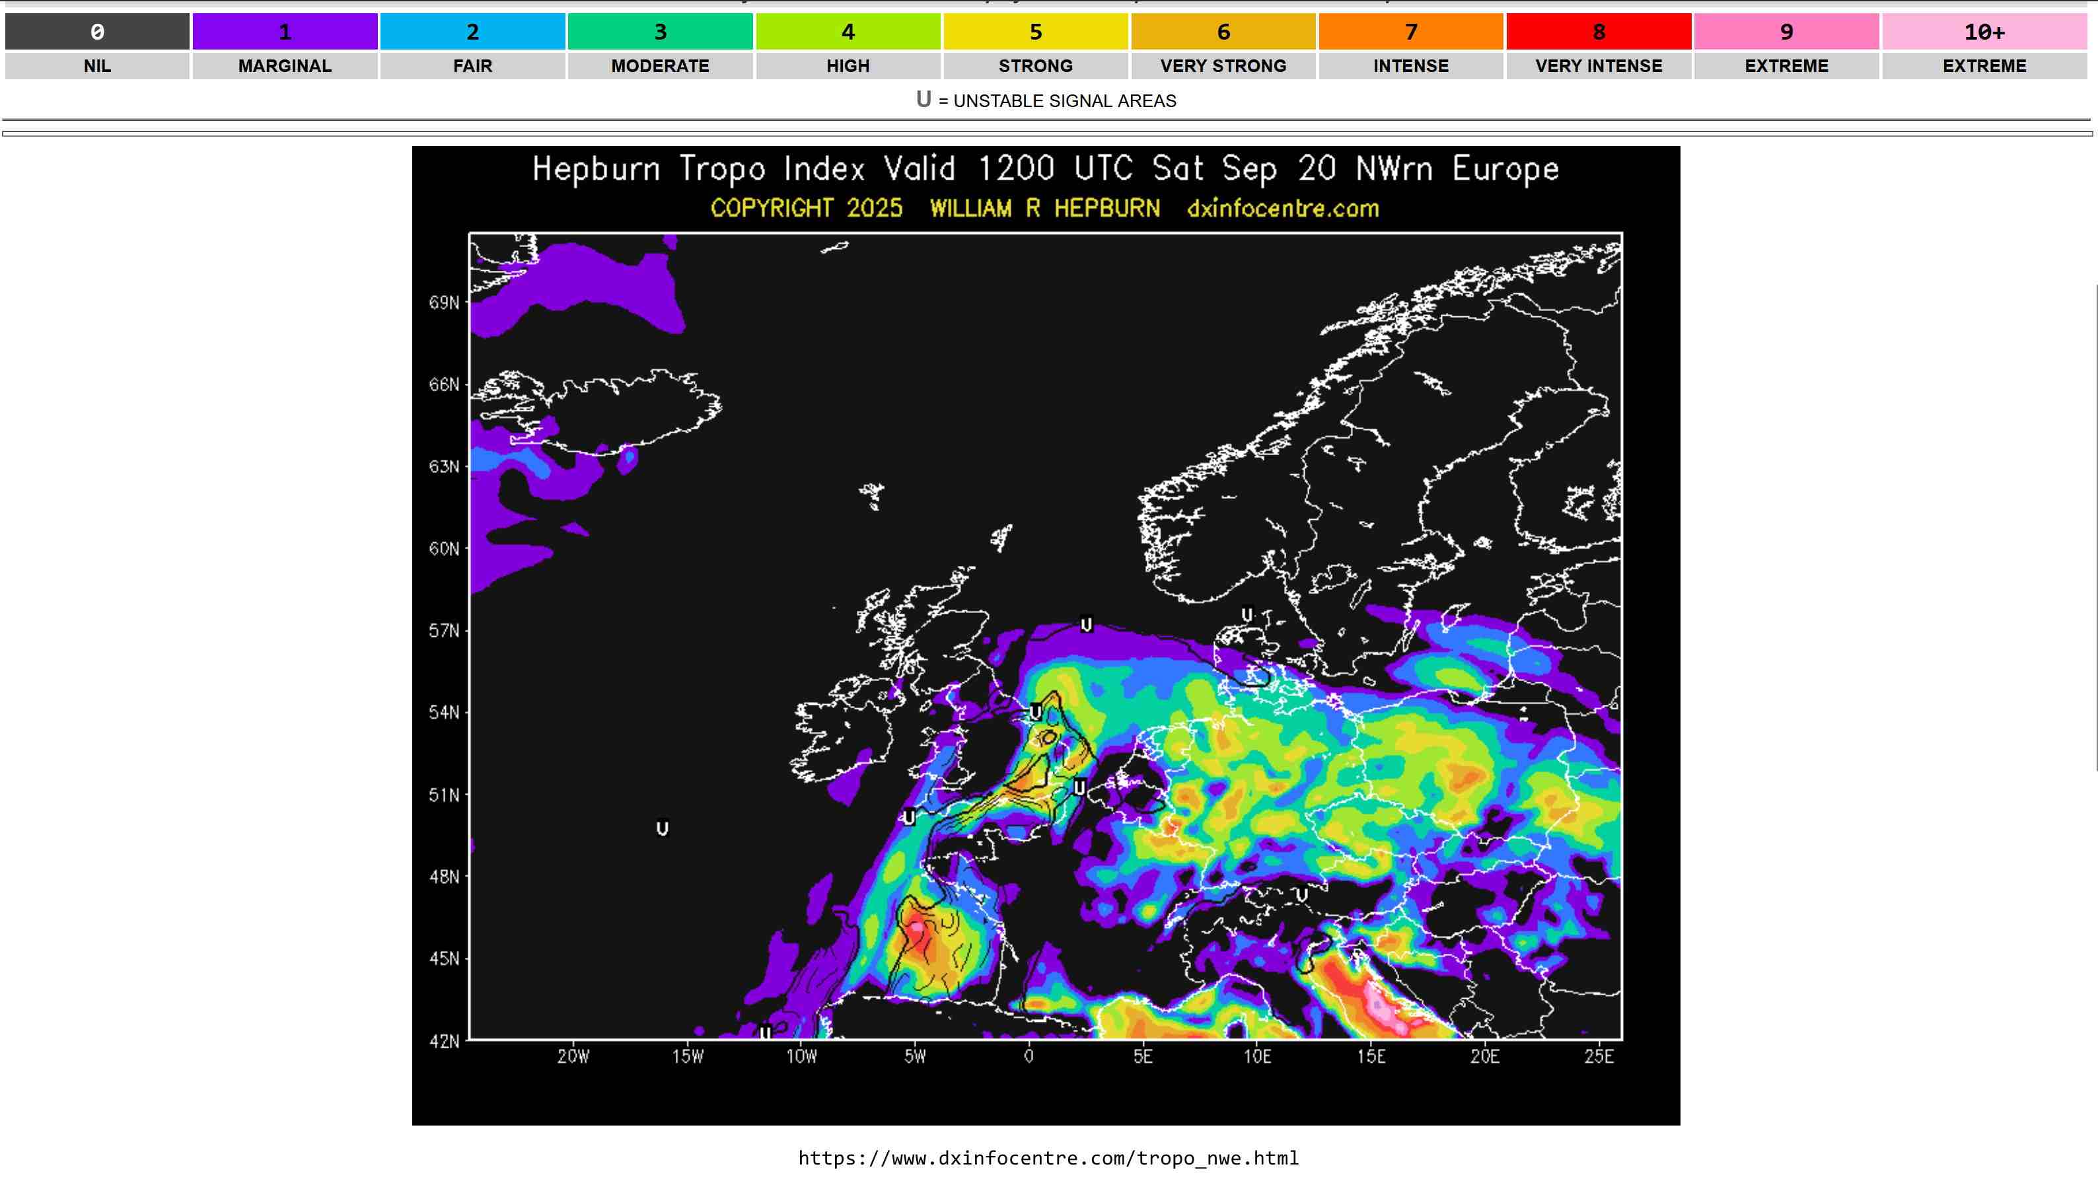Click the red level 8 color swatch
Viewport: 2098px width, 1185px height.
tap(1599, 32)
